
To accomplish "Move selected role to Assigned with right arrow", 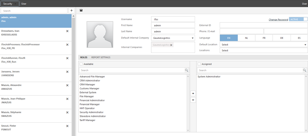I will coord(193,93).
